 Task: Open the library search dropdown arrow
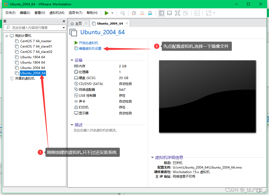[64, 28]
